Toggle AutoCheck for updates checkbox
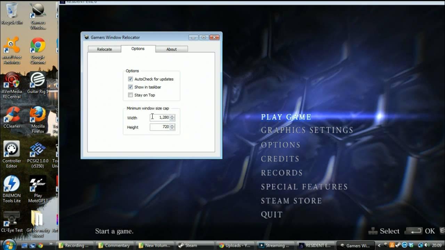The height and width of the screenshot is (250, 445). 130,79
